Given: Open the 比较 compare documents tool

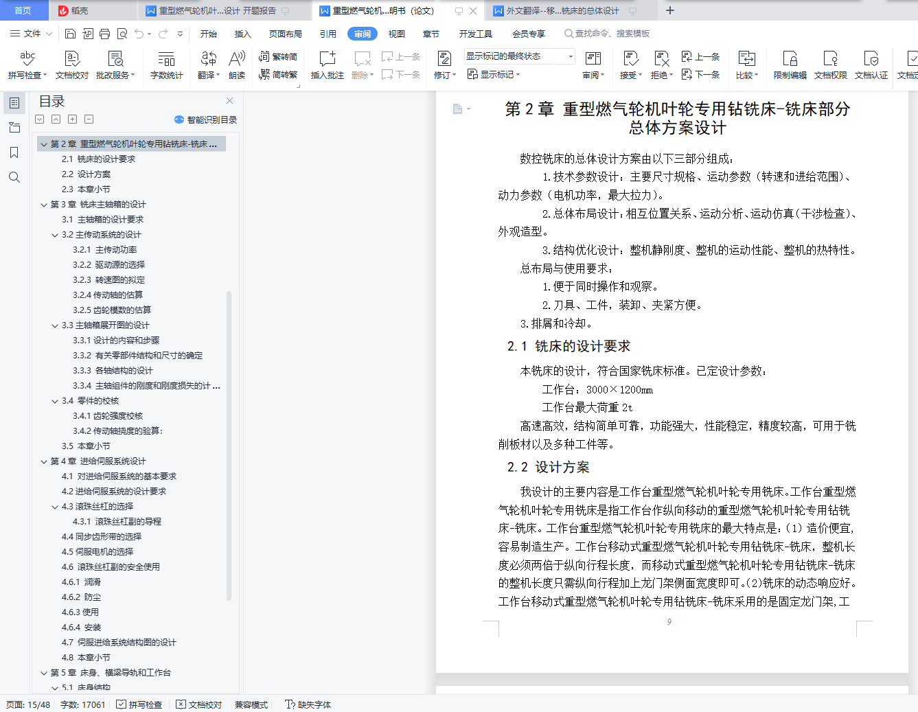Looking at the screenshot, I should pyautogui.click(x=746, y=65).
